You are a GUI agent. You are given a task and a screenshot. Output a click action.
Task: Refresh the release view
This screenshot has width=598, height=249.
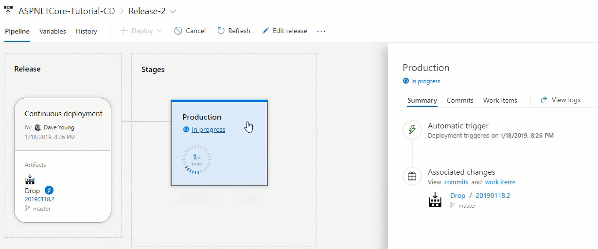[234, 31]
